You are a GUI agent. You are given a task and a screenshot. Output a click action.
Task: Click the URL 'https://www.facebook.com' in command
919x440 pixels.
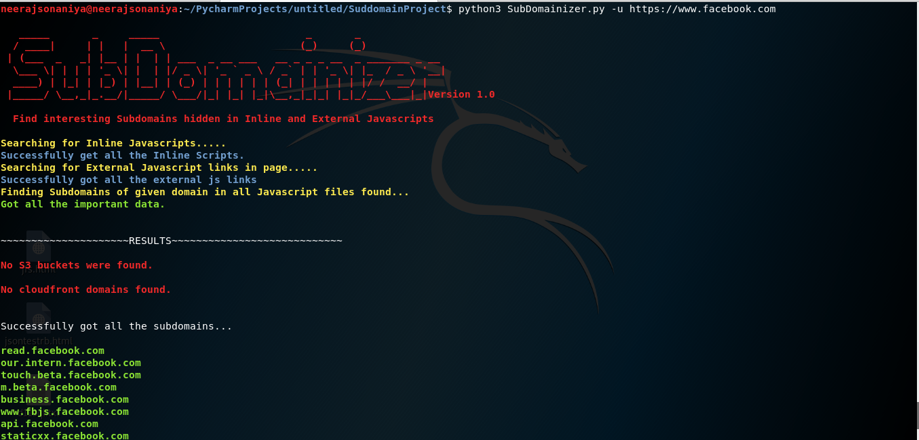point(703,9)
